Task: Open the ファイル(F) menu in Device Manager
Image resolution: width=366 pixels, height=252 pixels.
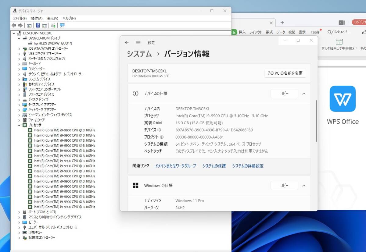Action: tap(20, 18)
